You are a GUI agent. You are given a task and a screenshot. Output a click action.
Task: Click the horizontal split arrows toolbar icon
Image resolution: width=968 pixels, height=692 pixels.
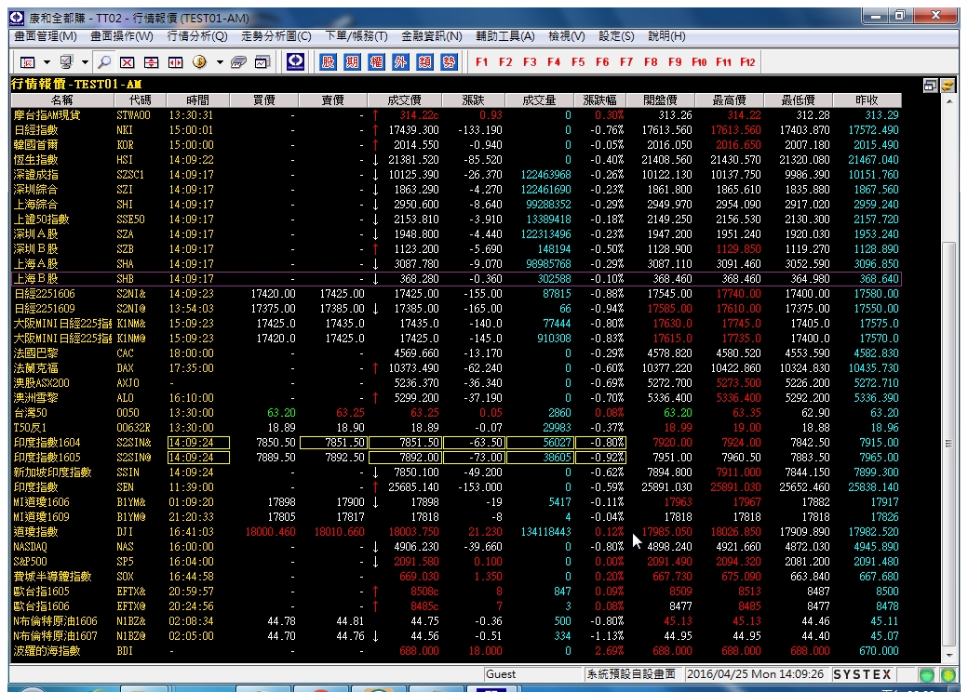tap(176, 62)
